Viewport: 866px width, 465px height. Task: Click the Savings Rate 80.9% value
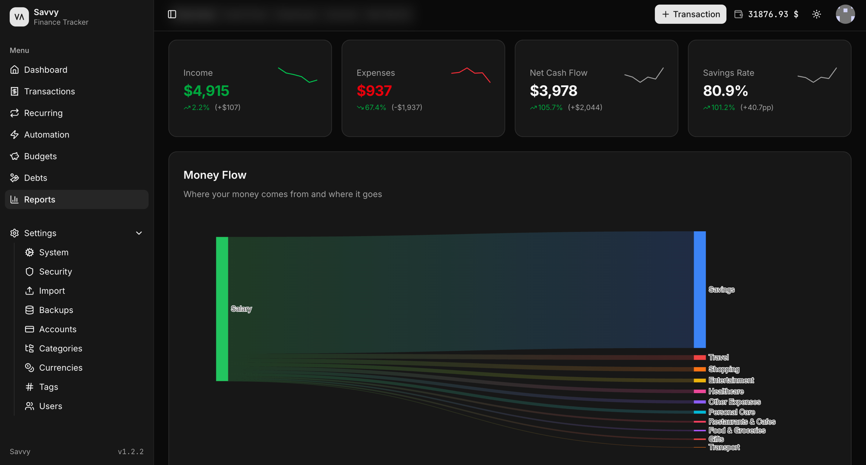725,91
